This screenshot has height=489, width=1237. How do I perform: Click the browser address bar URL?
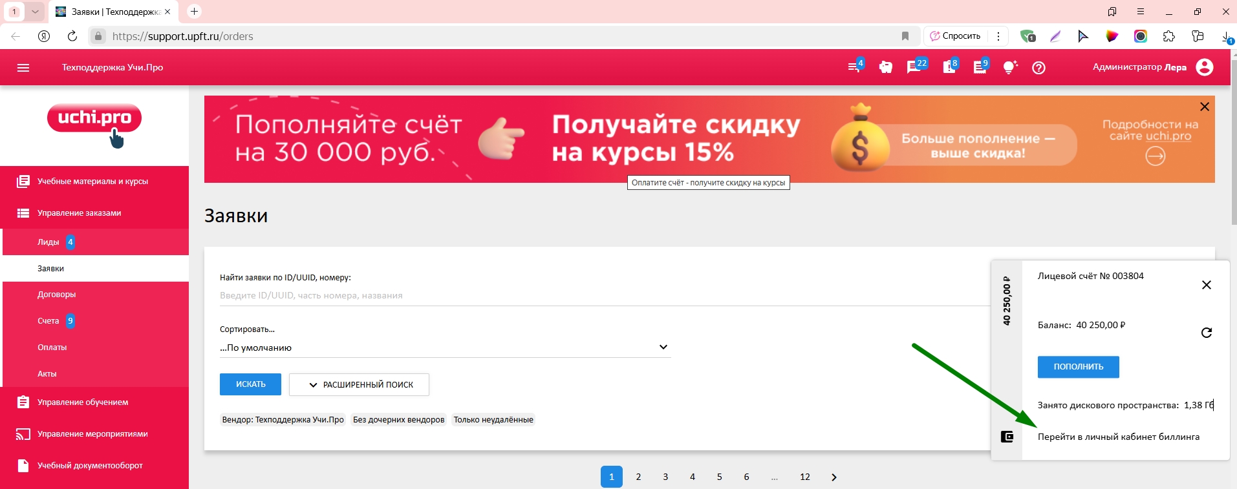(183, 36)
